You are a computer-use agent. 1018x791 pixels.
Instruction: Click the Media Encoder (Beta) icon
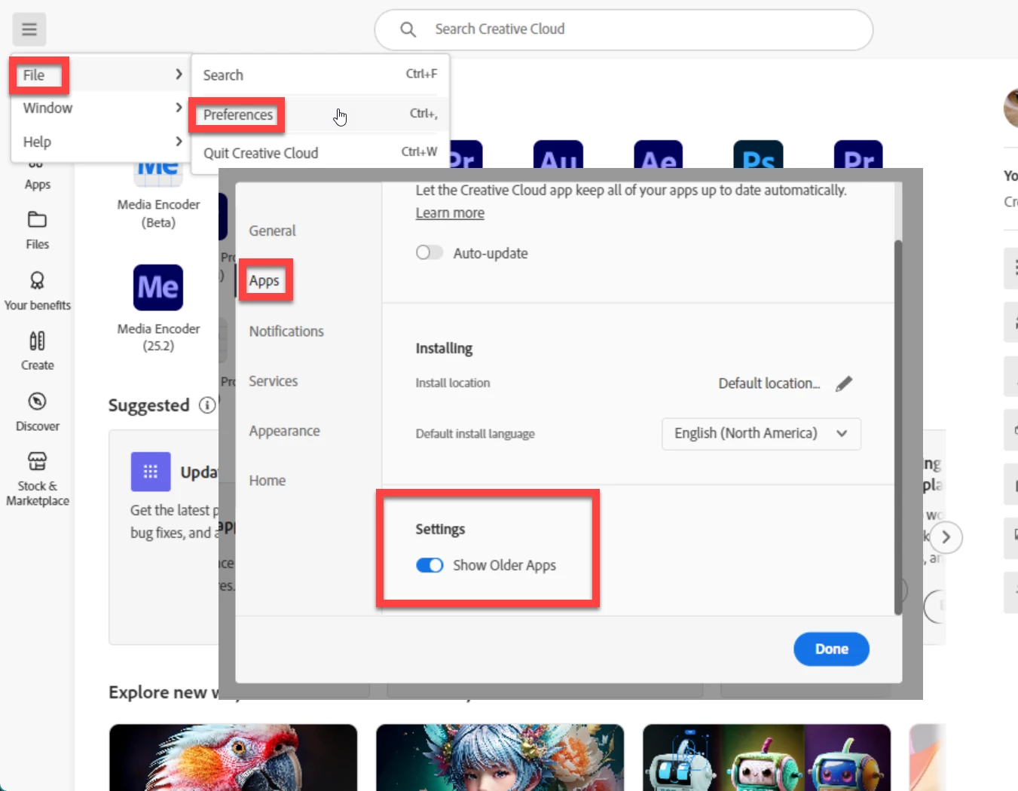coord(158,173)
